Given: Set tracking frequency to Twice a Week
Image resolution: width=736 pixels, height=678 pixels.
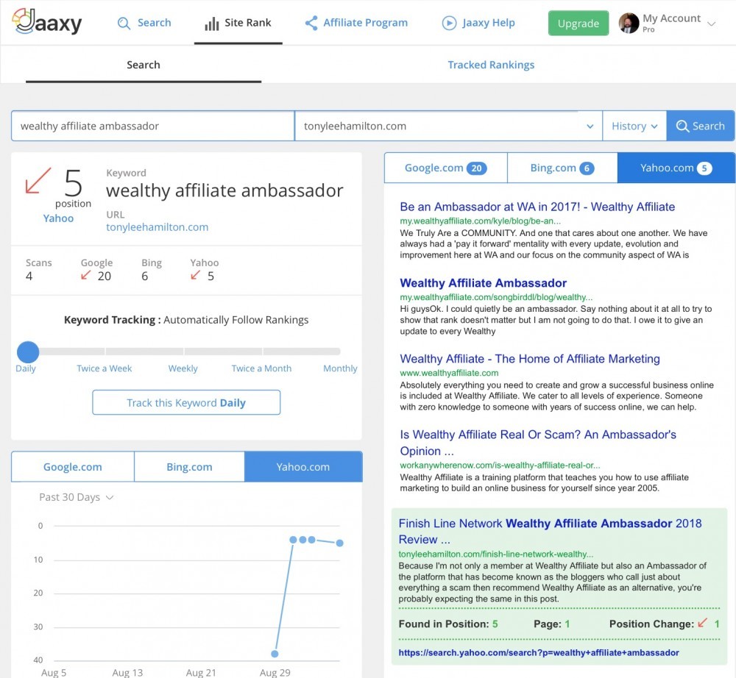Looking at the screenshot, I should coord(105,368).
